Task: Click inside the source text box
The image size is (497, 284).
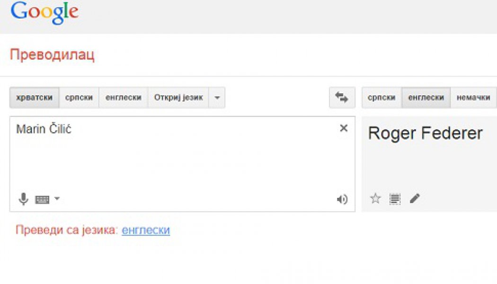Action: click(182, 164)
